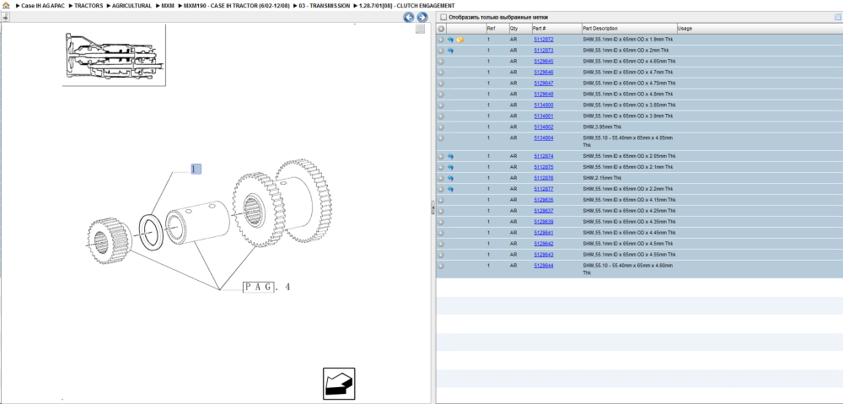
Task: Open 1.28.7/01[08] - CLUTCH ENGAGEMENT breadcrumb
Action: [407, 5]
